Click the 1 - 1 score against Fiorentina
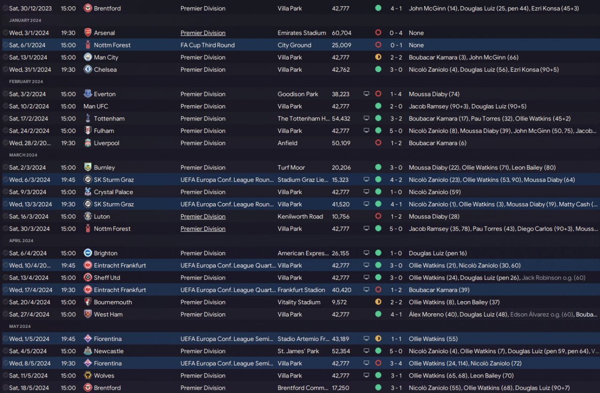This screenshot has height=393, width=600. (396, 339)
